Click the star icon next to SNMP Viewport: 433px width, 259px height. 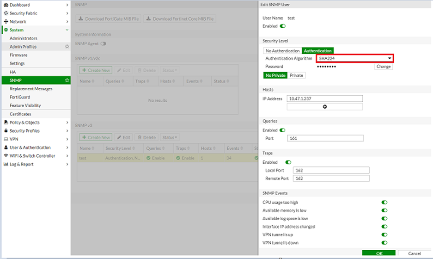point(67,80)
